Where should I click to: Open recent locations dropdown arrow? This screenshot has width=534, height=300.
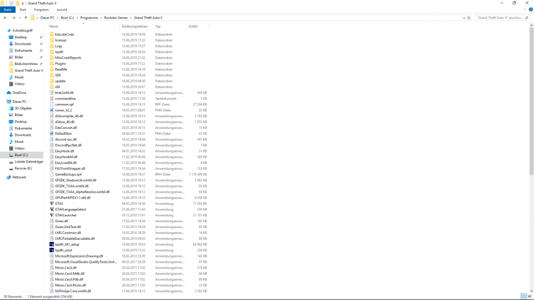coord(20,18)
